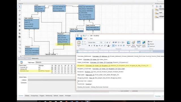Open the Partitioning tab
This screenshot has height=102, width=181.
[49, 96]
